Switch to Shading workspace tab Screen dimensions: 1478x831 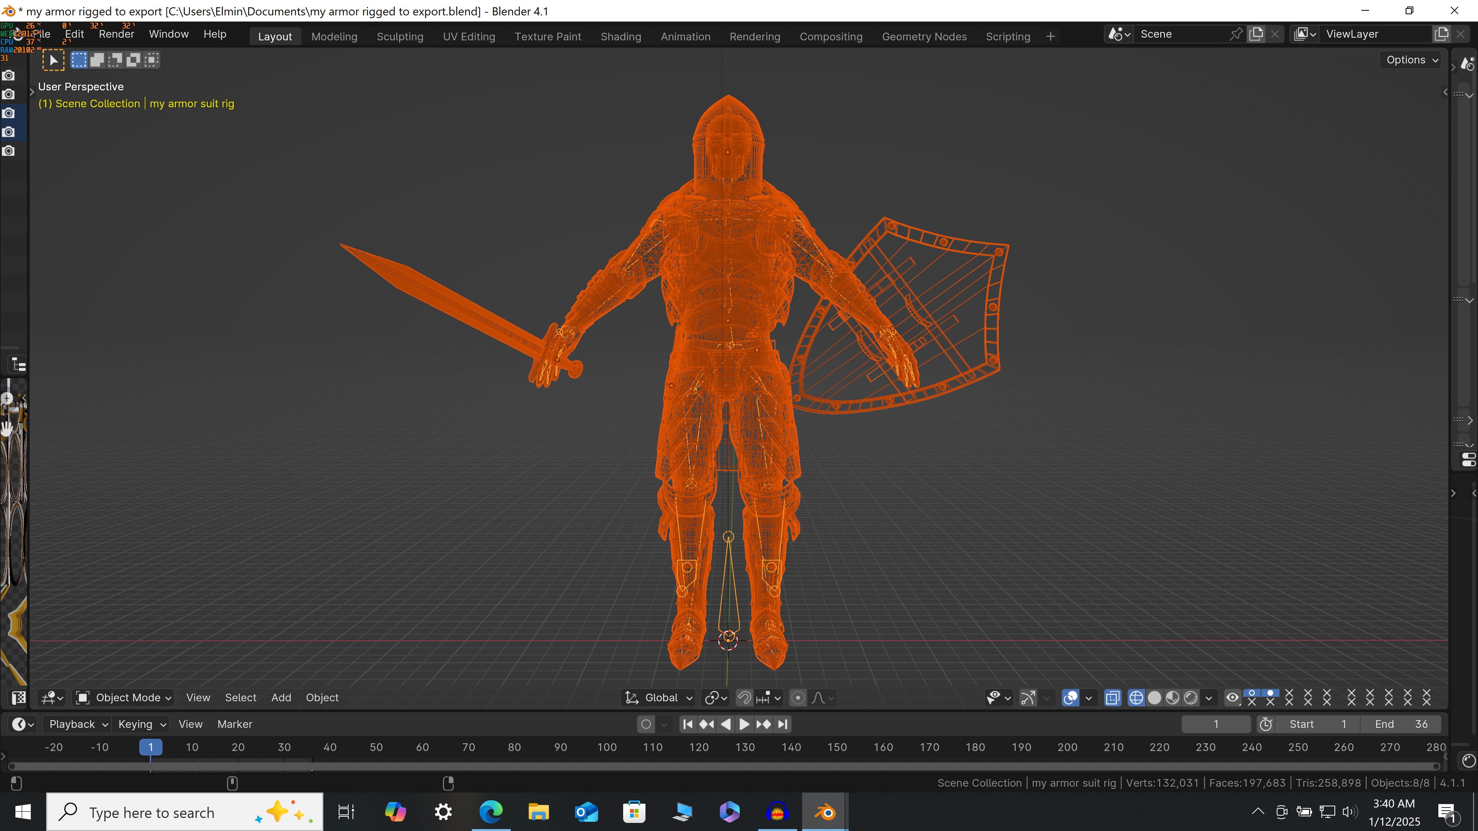coord(621,36)
